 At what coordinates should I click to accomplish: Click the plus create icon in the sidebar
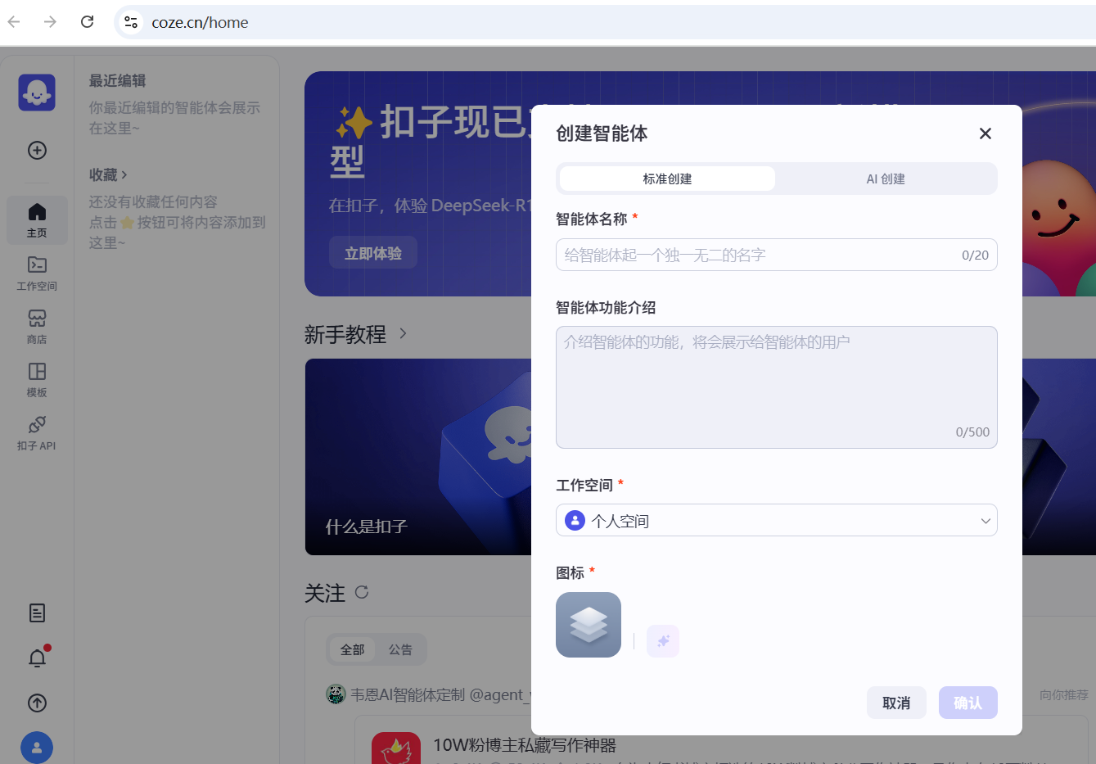(x=37, y=150)
